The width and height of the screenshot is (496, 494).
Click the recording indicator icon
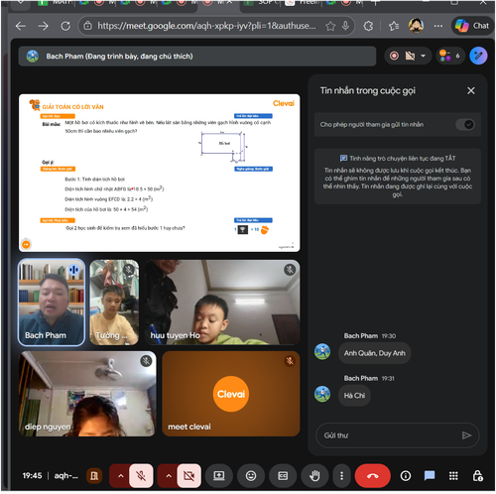(x=394, y=56)
